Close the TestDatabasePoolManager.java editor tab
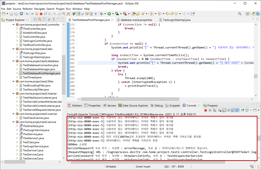 pos(112,20)
